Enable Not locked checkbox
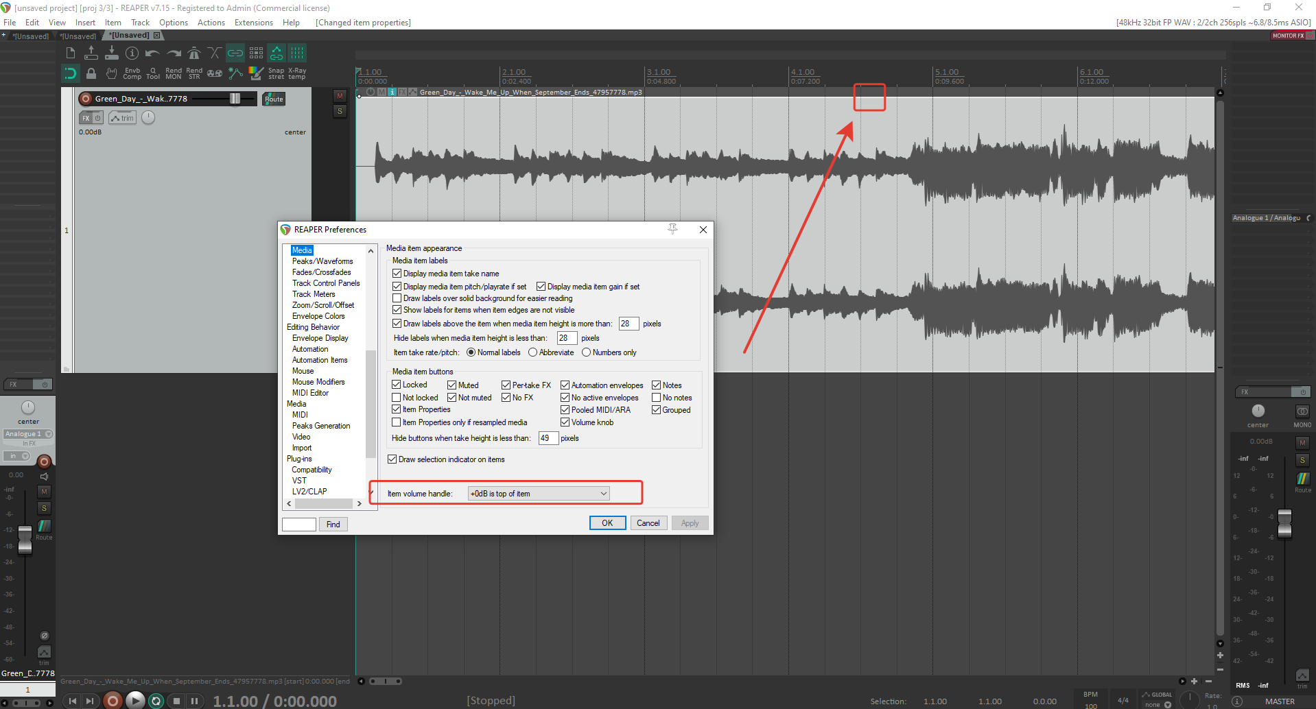This screenshot has width=1316, height=709. pos(396,397)
